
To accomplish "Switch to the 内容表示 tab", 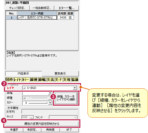I will pos(23,74).
